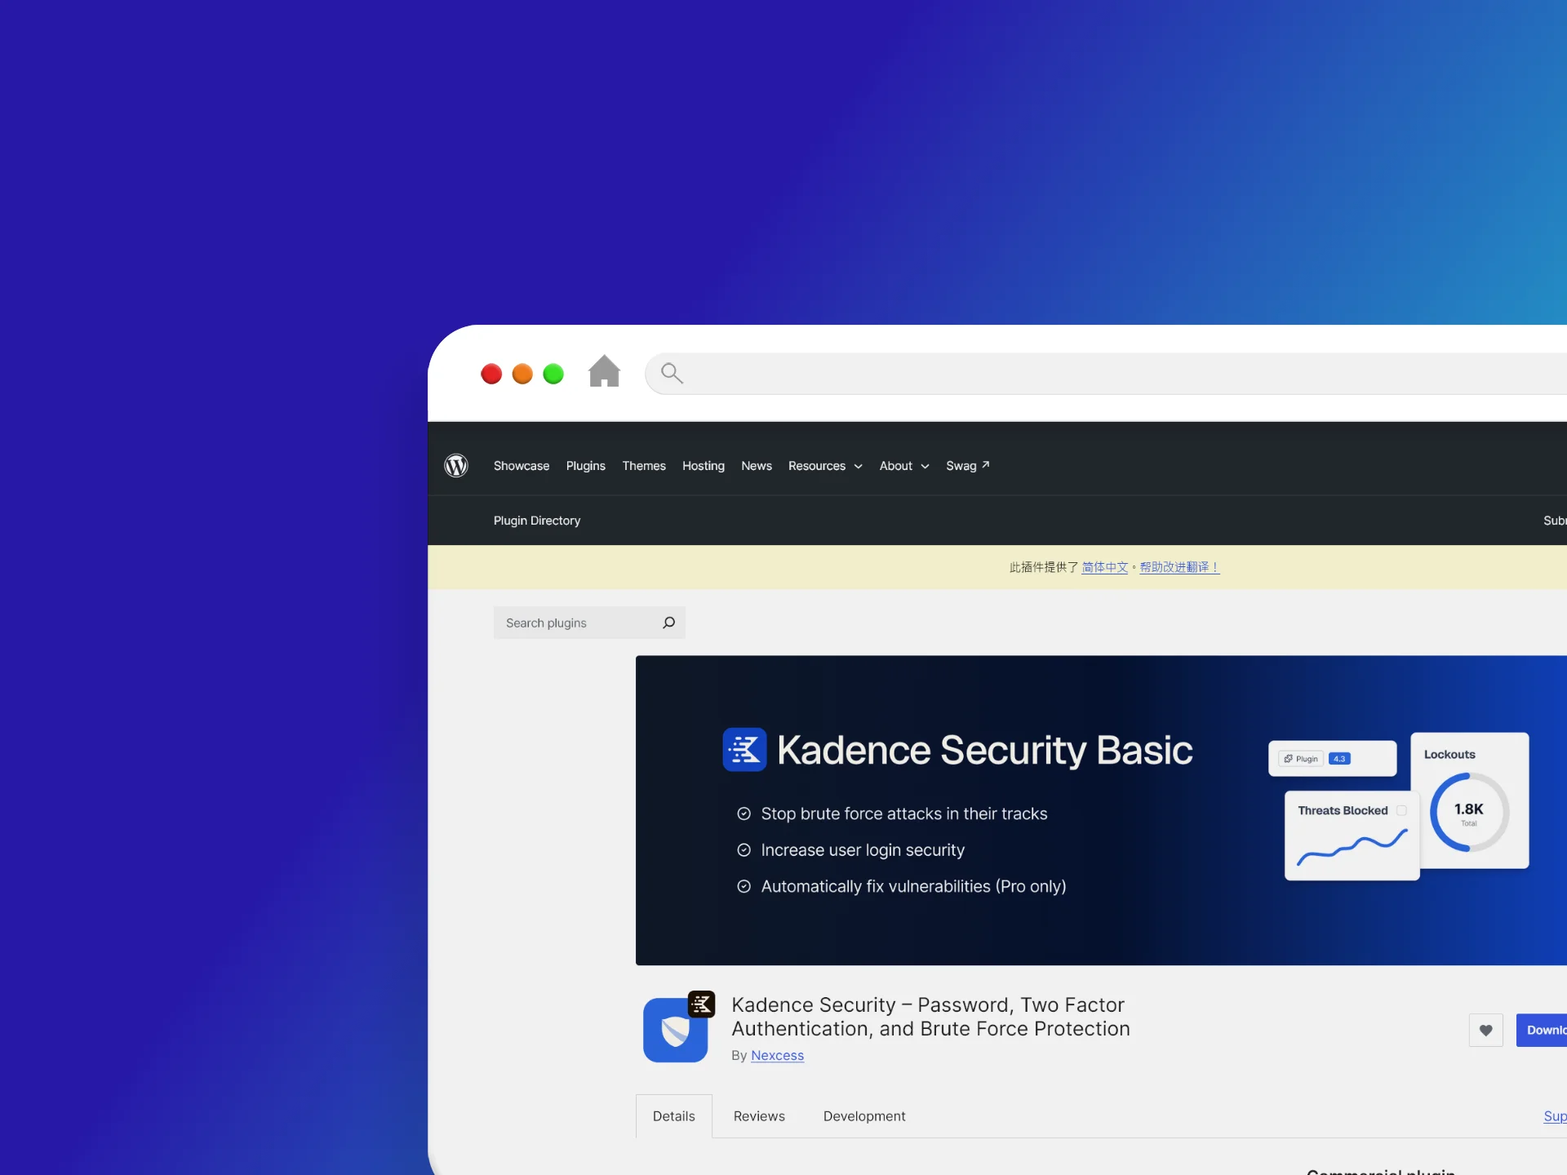Click the Nexcess author link
The image size is (1567, 1175).
pos(777,1055)
